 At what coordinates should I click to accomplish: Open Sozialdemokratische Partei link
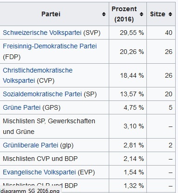tap(42, 94)
